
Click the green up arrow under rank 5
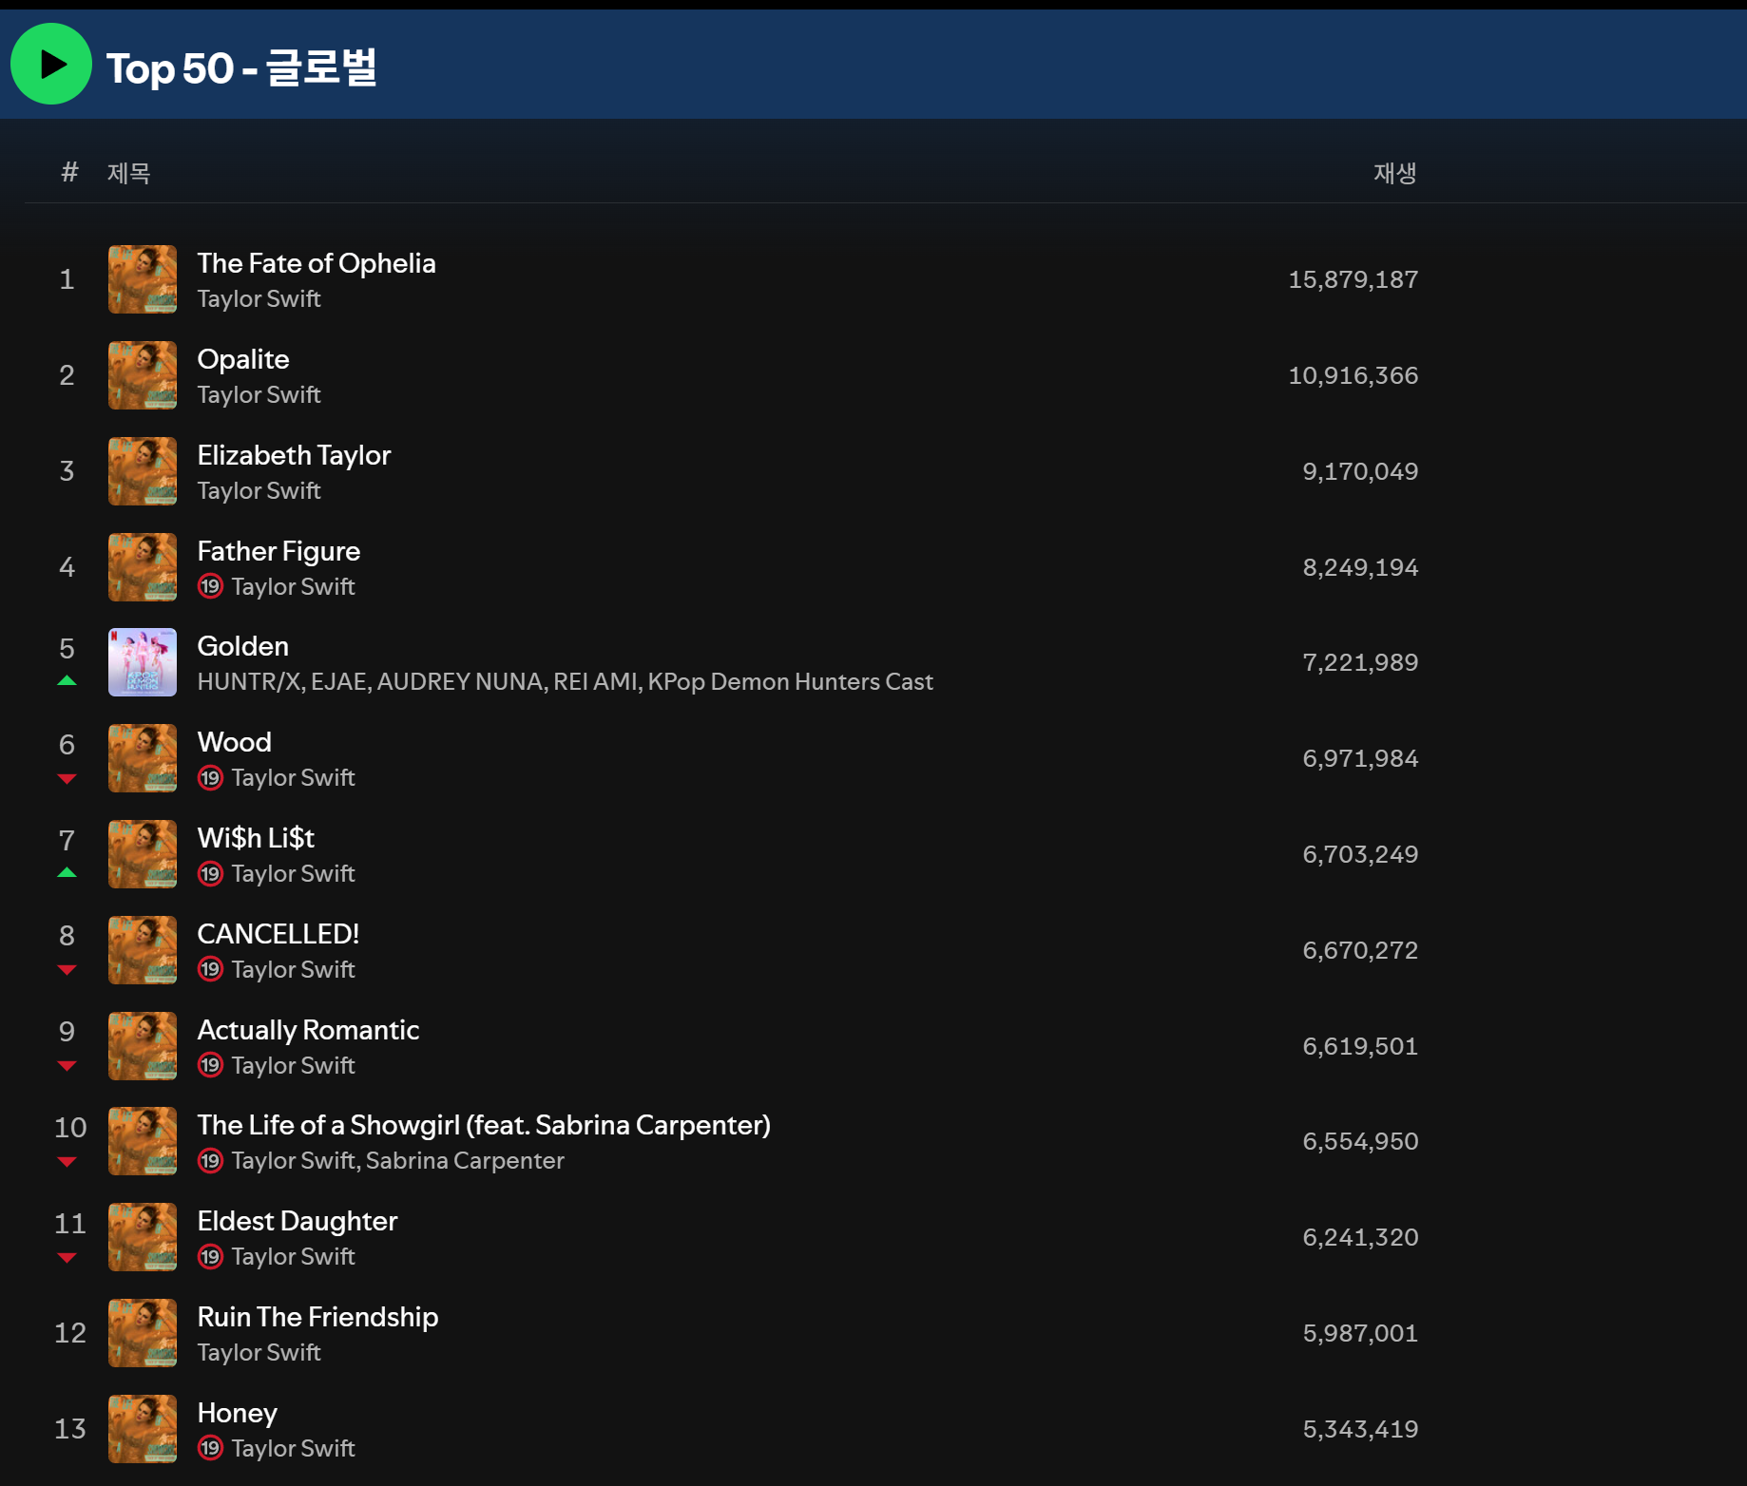click(67, 680)
